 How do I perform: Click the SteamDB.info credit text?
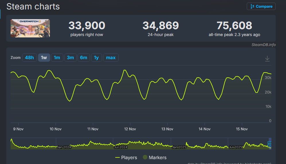(x=264, y=45)
